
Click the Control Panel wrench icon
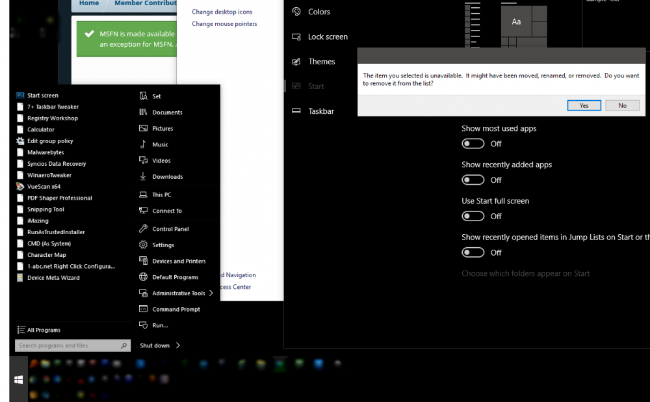click(x=144, y=229)
